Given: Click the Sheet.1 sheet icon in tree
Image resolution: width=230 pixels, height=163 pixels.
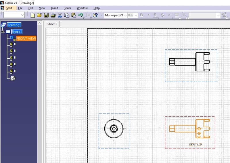Looking at the screenshot, I should point(8,32).
